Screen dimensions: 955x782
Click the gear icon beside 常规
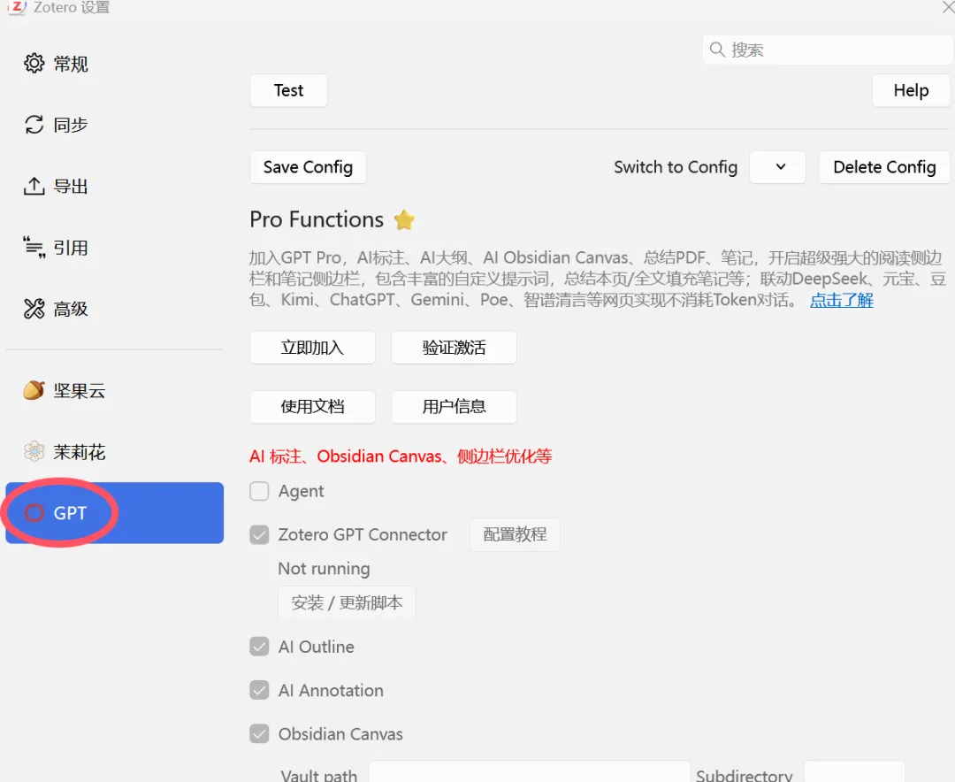point(34,64)
